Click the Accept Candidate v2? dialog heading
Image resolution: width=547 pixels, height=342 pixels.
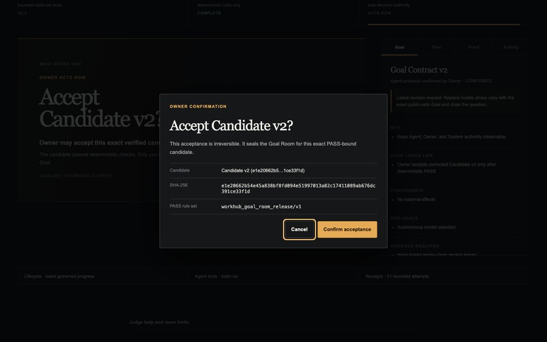pos(231,126)
